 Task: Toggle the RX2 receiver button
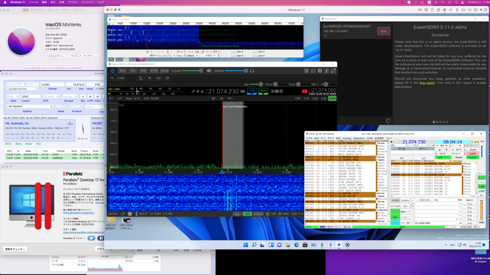122,71
